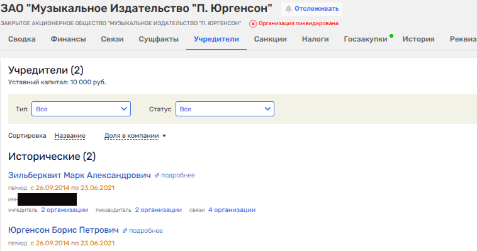Open the связи 4 организации link

[232, 210]
